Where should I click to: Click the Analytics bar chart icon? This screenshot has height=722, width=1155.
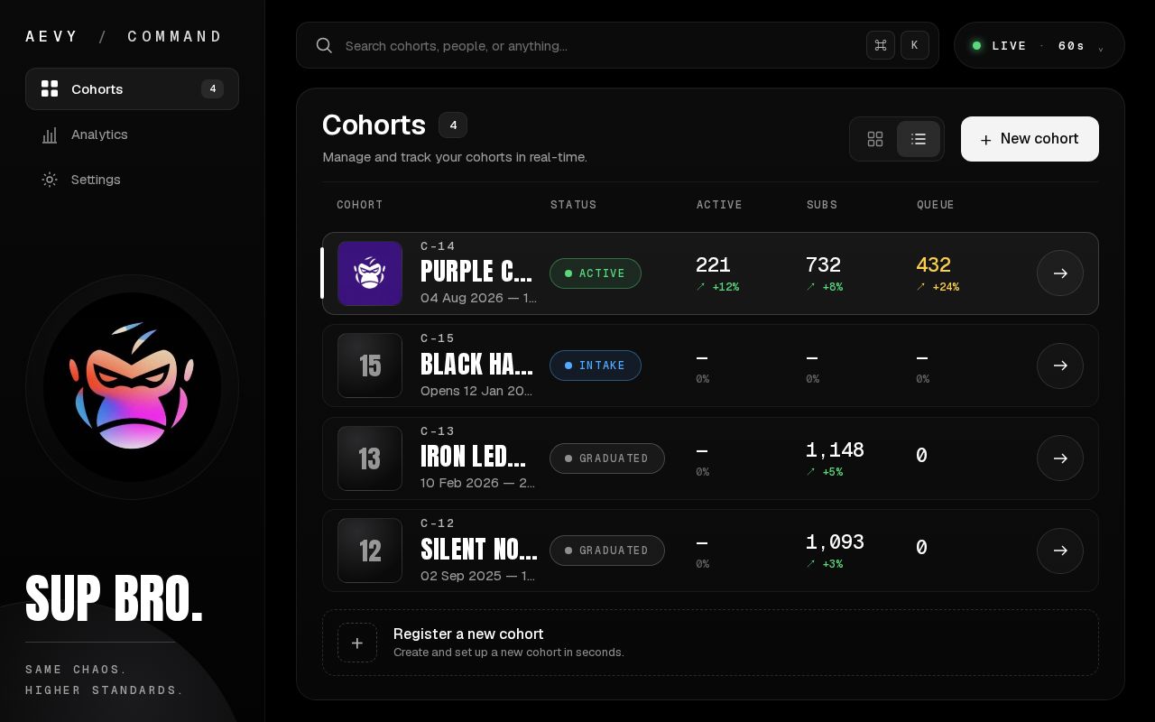pos(50,134)
